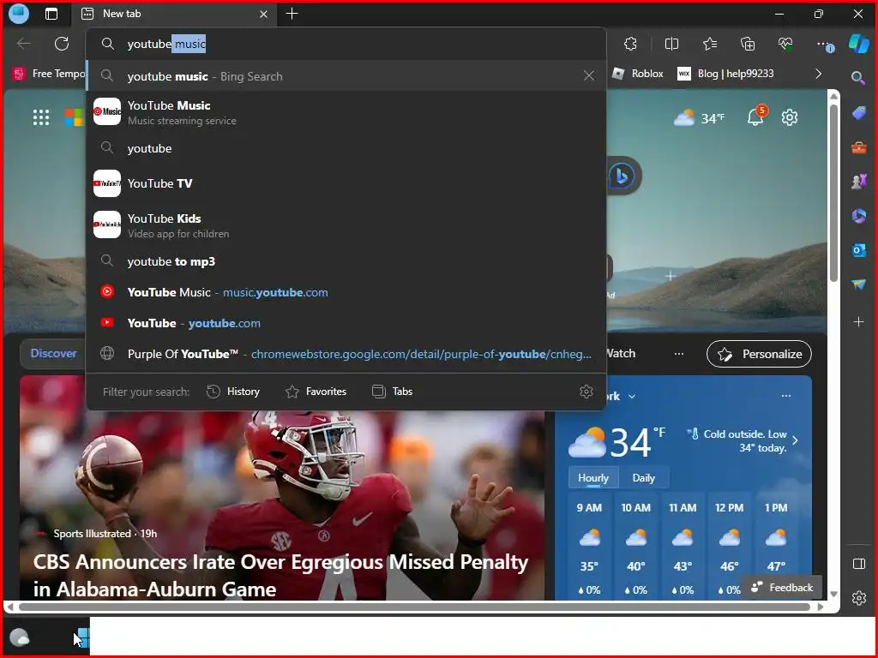Open CBS Announcers Irate news headline
Viewport: 878px width, 658px height.
tap(280, 575)
